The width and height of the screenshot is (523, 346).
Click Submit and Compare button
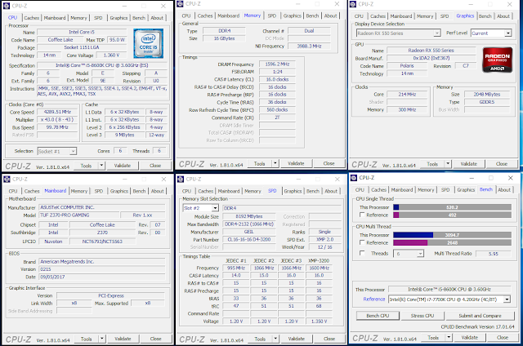(480, 316)
